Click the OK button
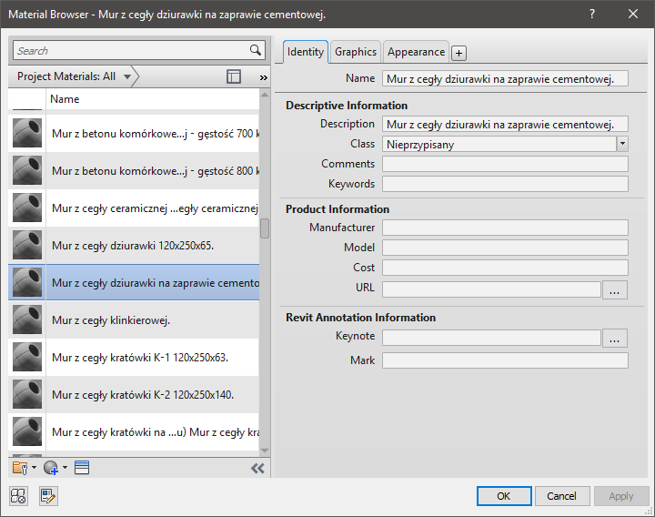This screenshot has width=655, height=517. coord(504,496)
